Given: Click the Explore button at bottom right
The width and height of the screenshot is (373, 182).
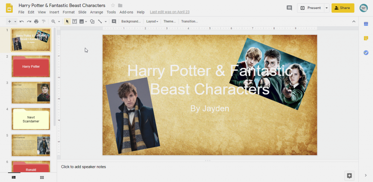Looking at the screenshot, I should (x=349, y=175).
